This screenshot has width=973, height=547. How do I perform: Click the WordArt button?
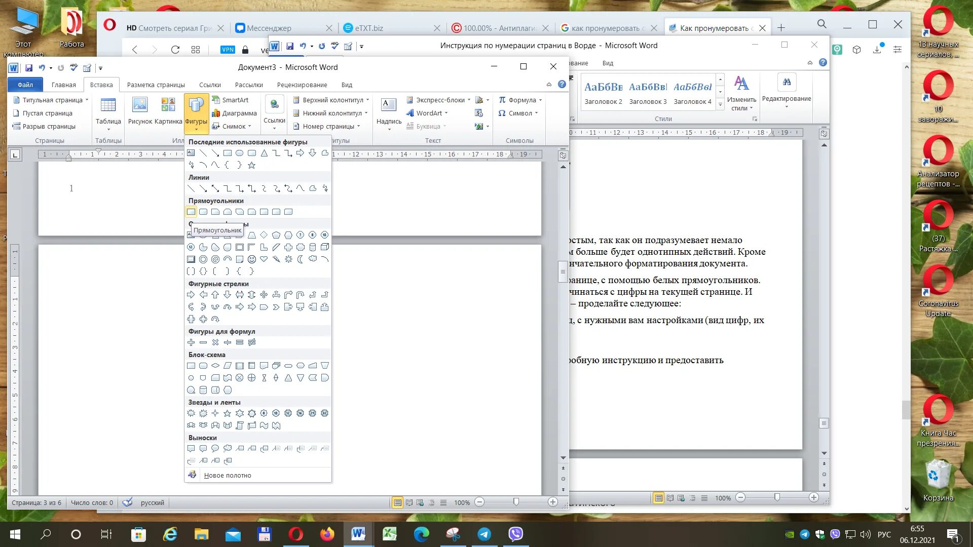click(x=429, y=113)
